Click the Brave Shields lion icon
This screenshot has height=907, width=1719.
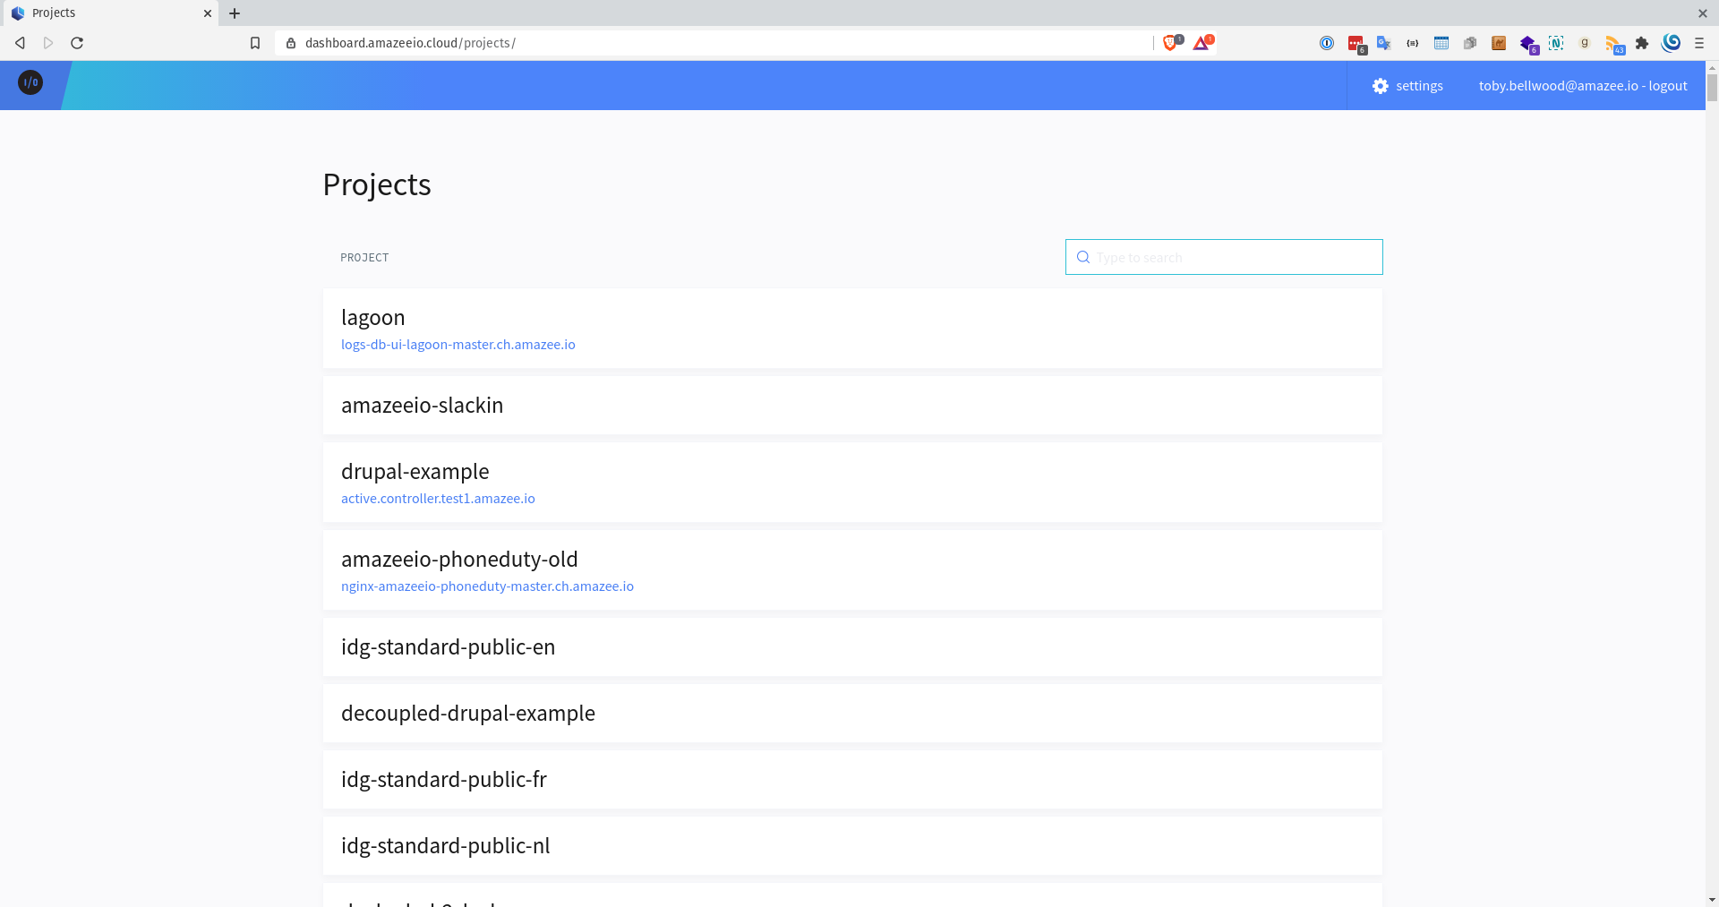(1171, 42)
